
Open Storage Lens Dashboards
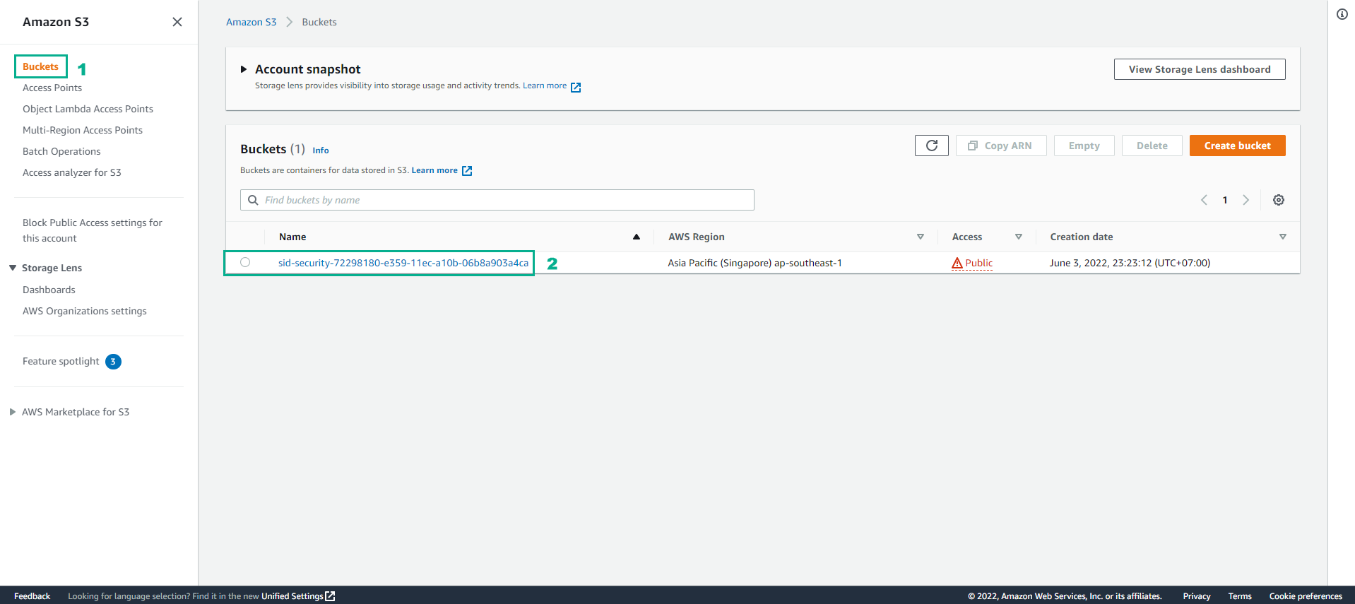[x=49, y=290]
